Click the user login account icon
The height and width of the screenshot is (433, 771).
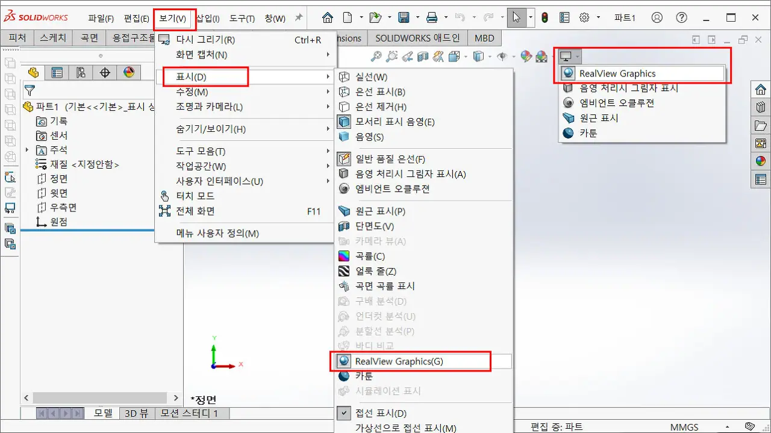coord(657,17)
